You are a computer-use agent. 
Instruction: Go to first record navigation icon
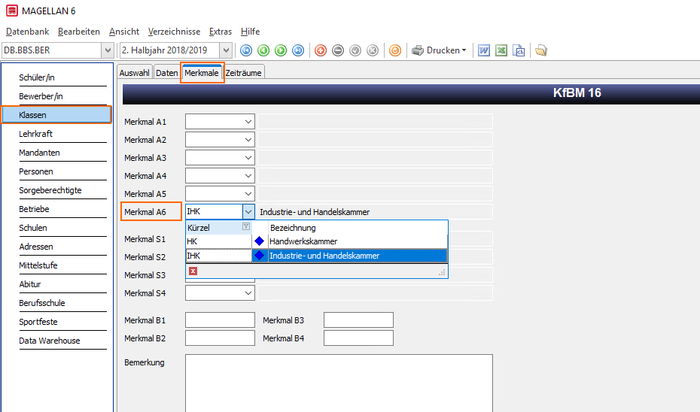click(246, 50)
